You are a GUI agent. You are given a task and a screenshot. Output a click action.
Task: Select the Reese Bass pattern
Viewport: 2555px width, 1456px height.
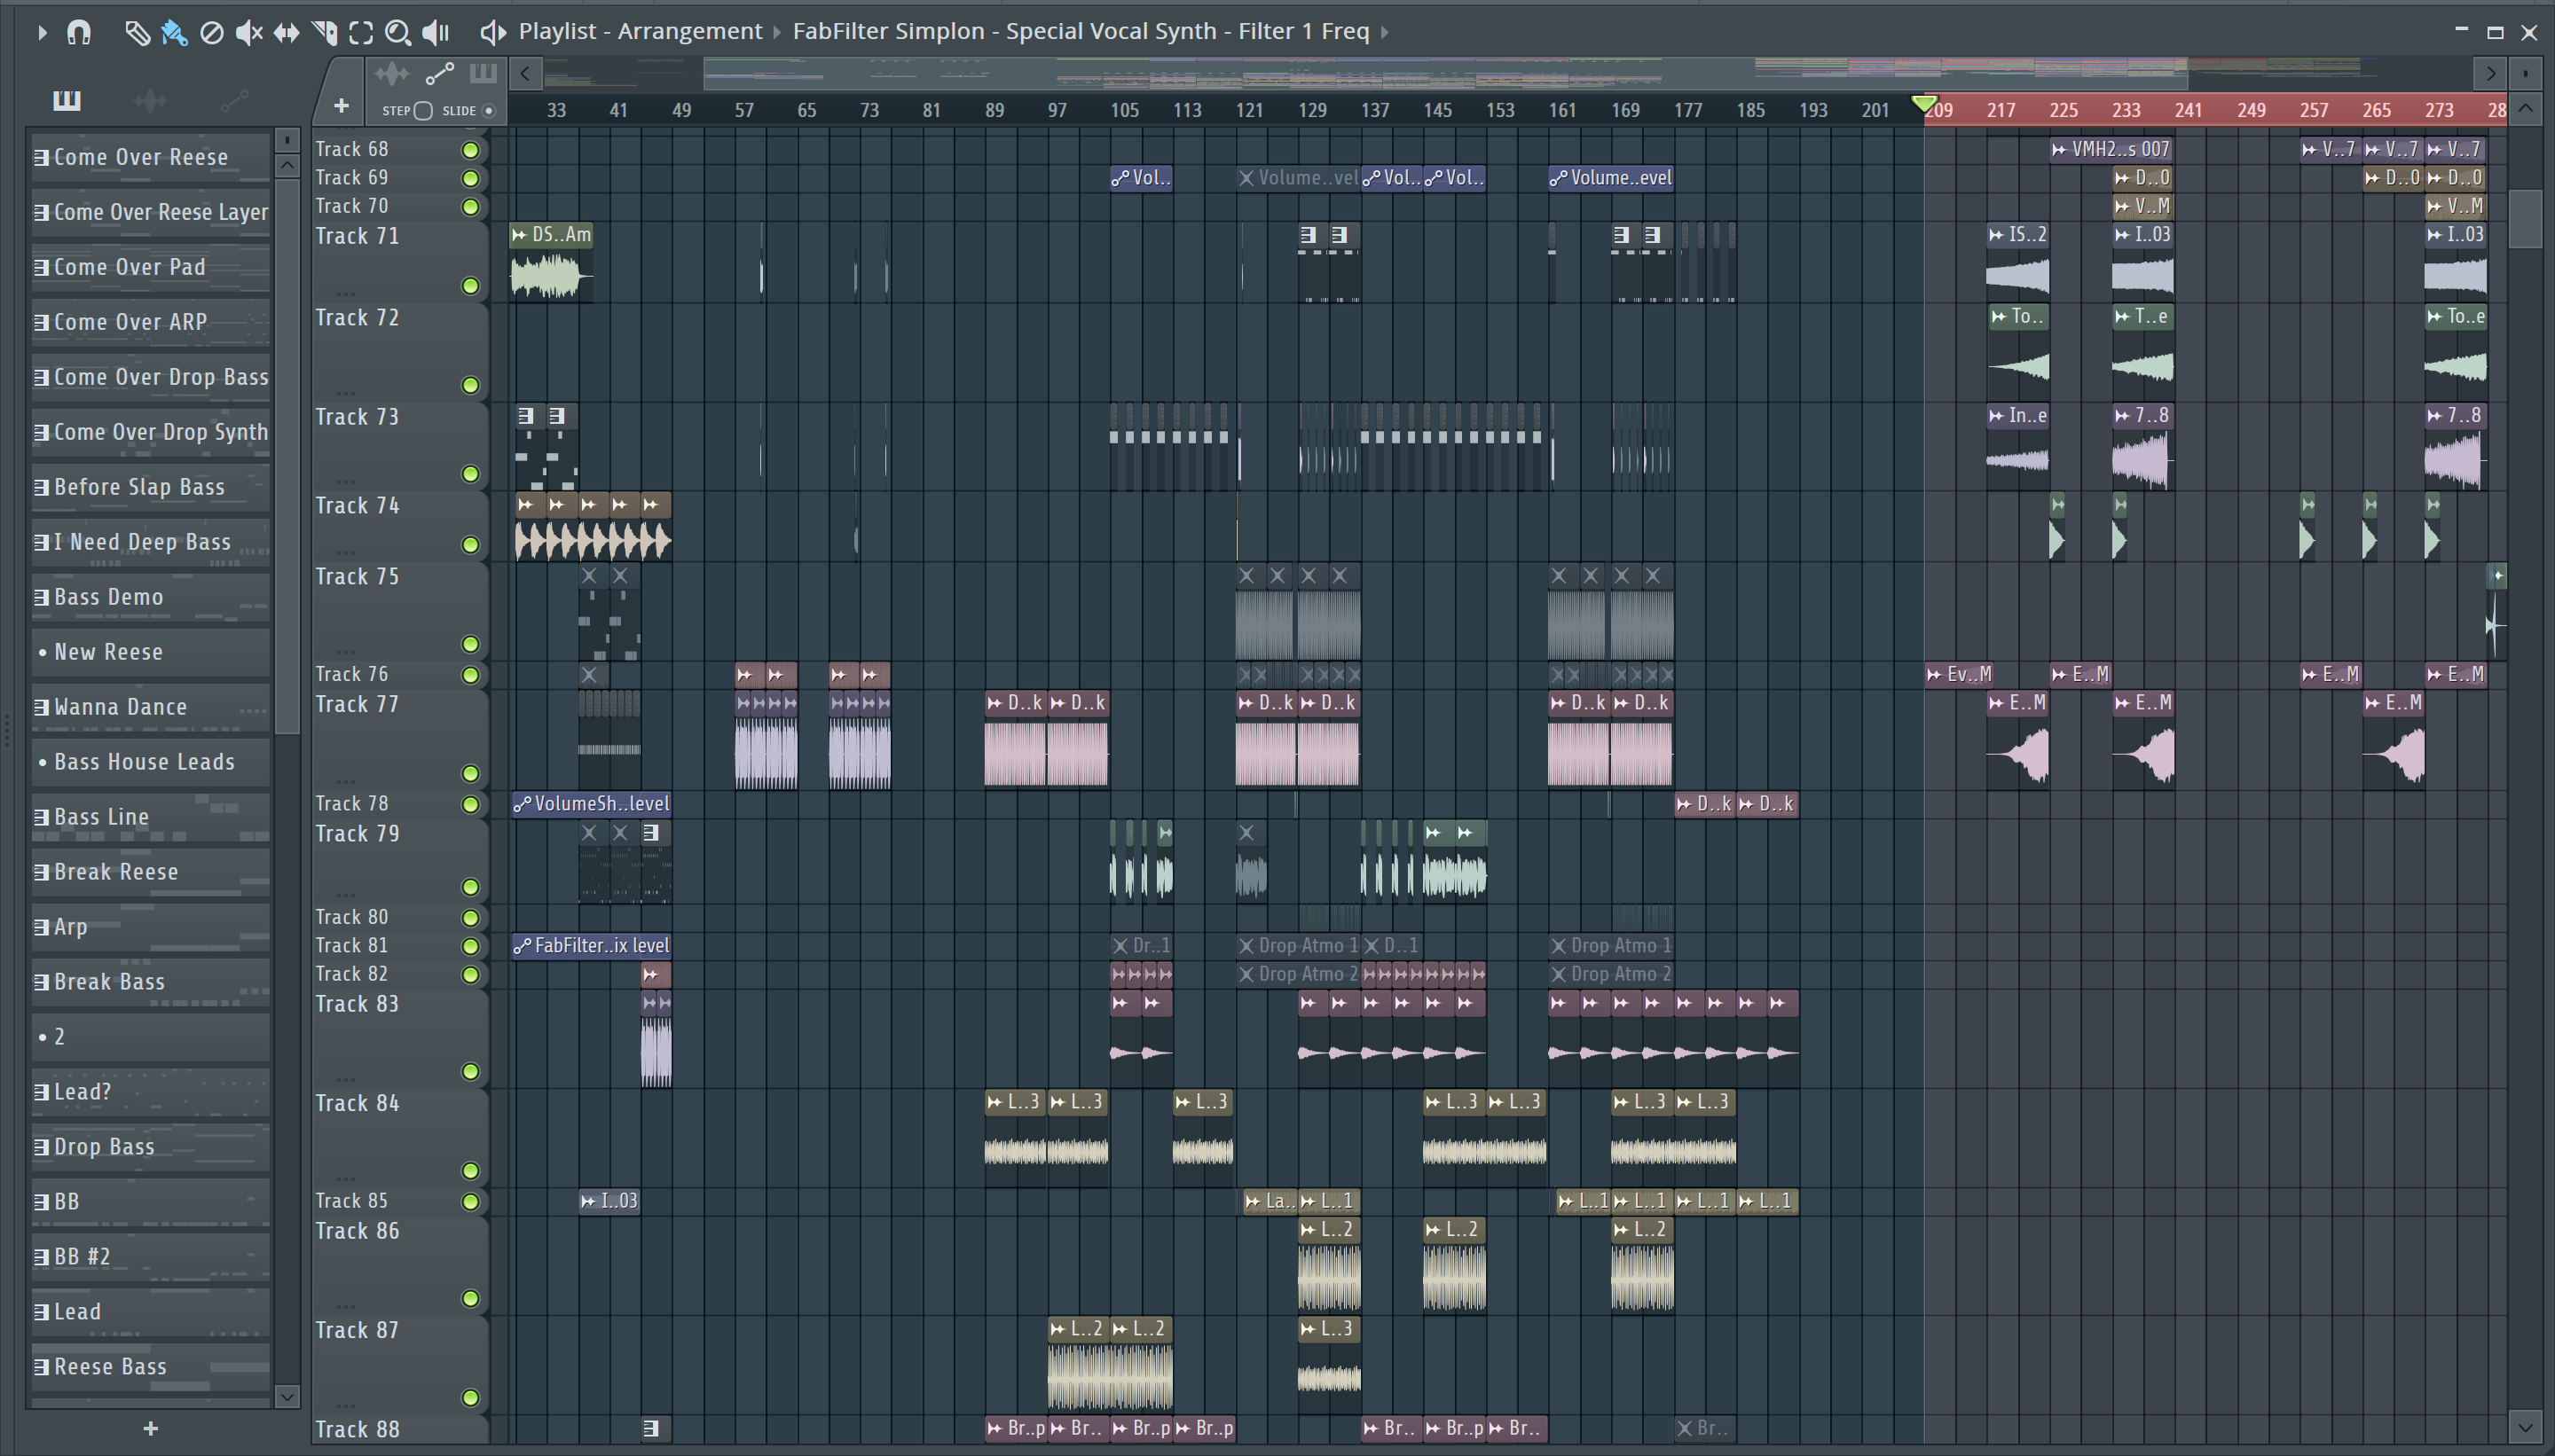point(150,1367)
